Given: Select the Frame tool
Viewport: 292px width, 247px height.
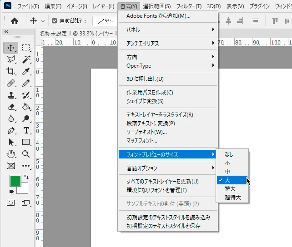Looking at the screenshot, I should click(11, 166).
